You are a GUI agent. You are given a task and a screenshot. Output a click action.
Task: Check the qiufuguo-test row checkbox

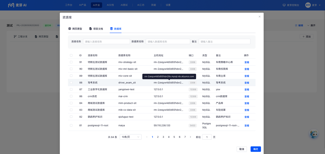(x=71, y=117)
